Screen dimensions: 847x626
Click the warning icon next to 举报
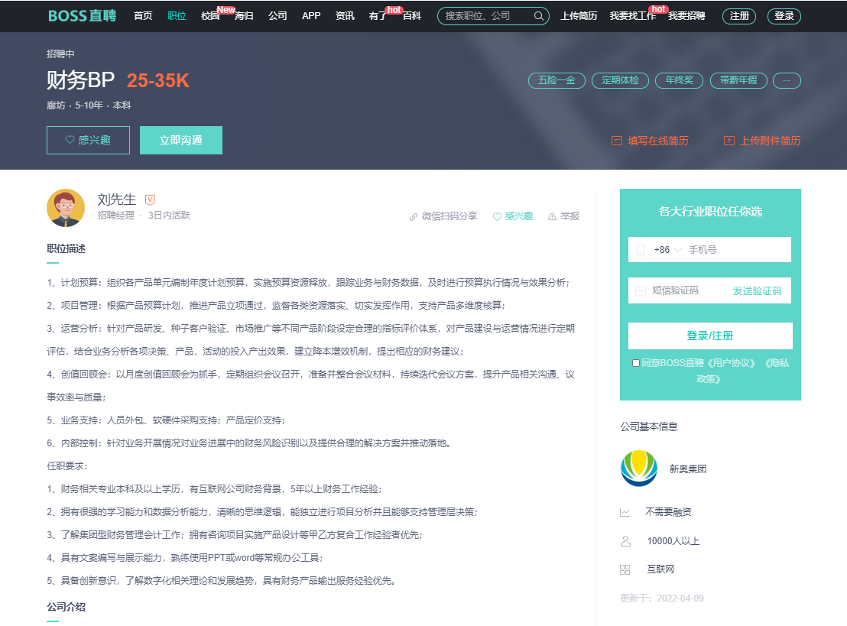coord(552,216)
